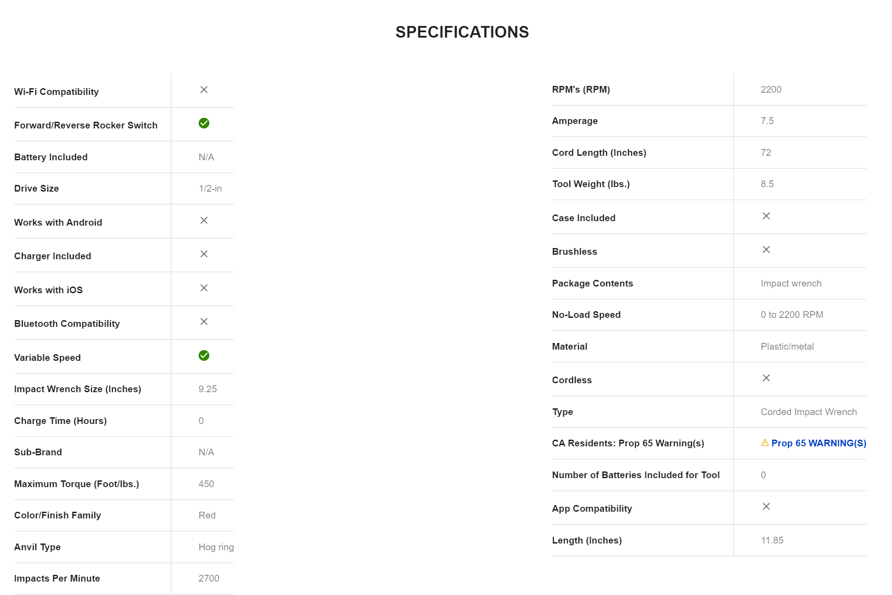Click the Impacts Per Minute label
Image resolution: width=892 pixels, height=595 pixels.
[57, 578]
